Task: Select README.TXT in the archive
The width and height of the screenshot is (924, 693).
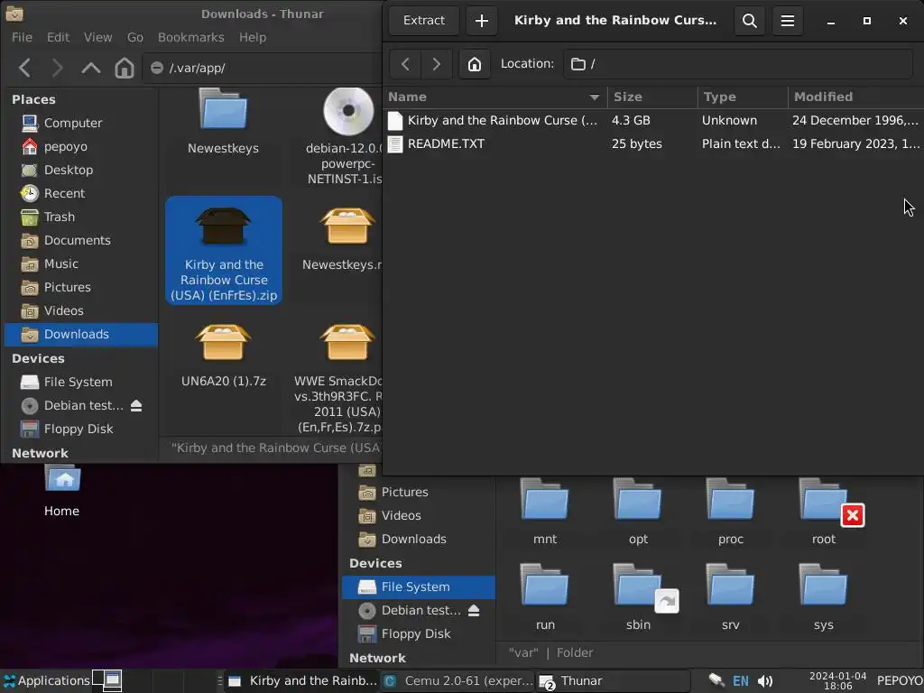Action: pyautogui.click(x=653, y=143)
